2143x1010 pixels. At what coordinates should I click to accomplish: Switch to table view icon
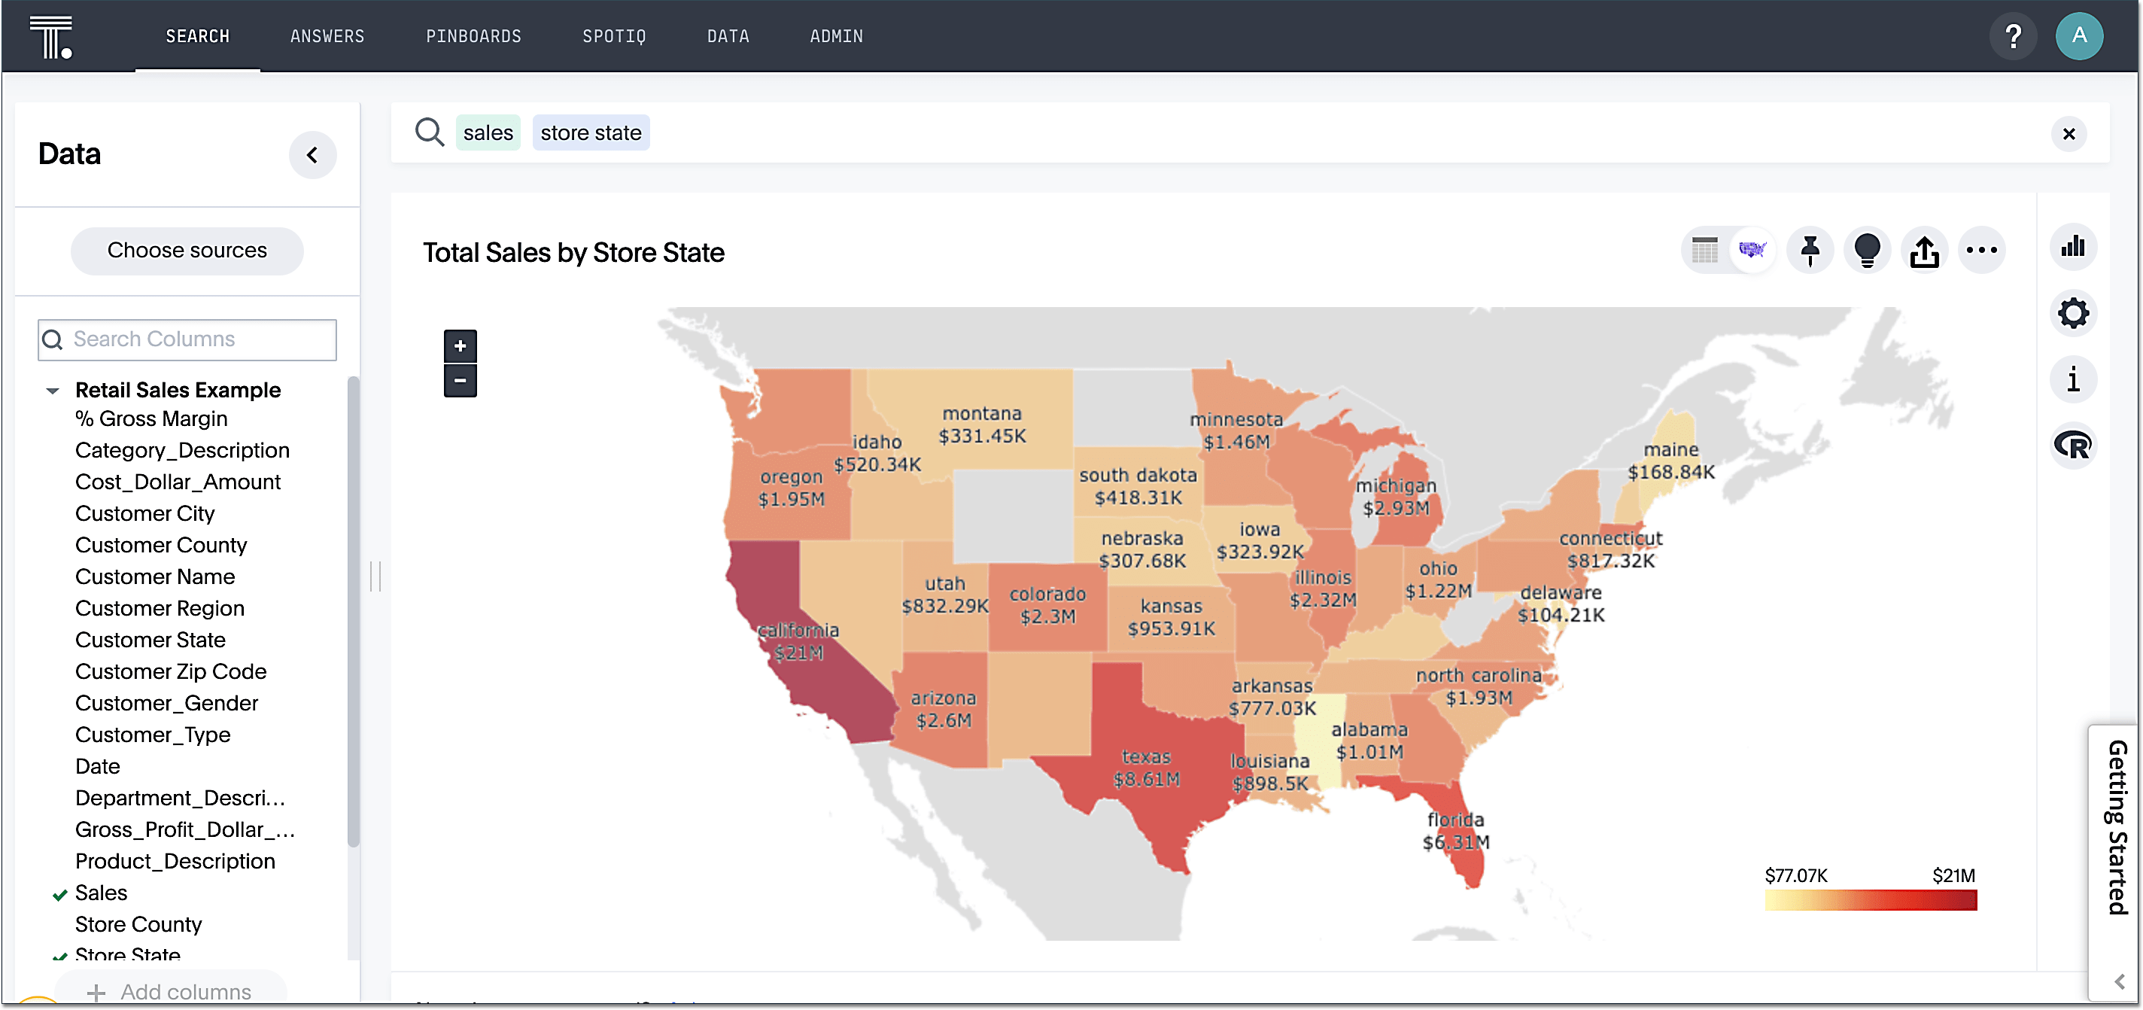coord(1706,250)
